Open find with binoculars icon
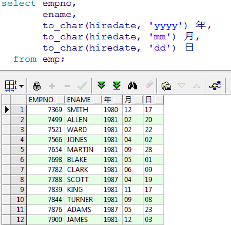 132,86
